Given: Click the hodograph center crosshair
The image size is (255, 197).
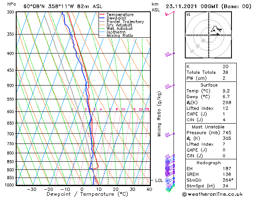Looking at the screenshot, I should (209, 35).
